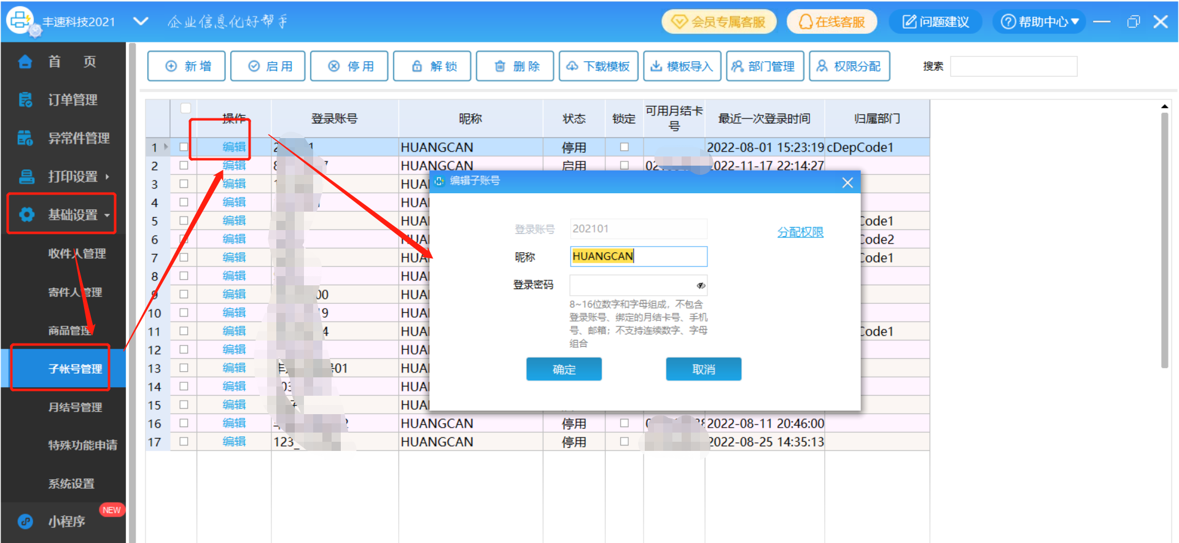This screenshot has width=1179, height=543.
Task: Click 编辑 link in row 5
Action: click(x=234, y=221)
